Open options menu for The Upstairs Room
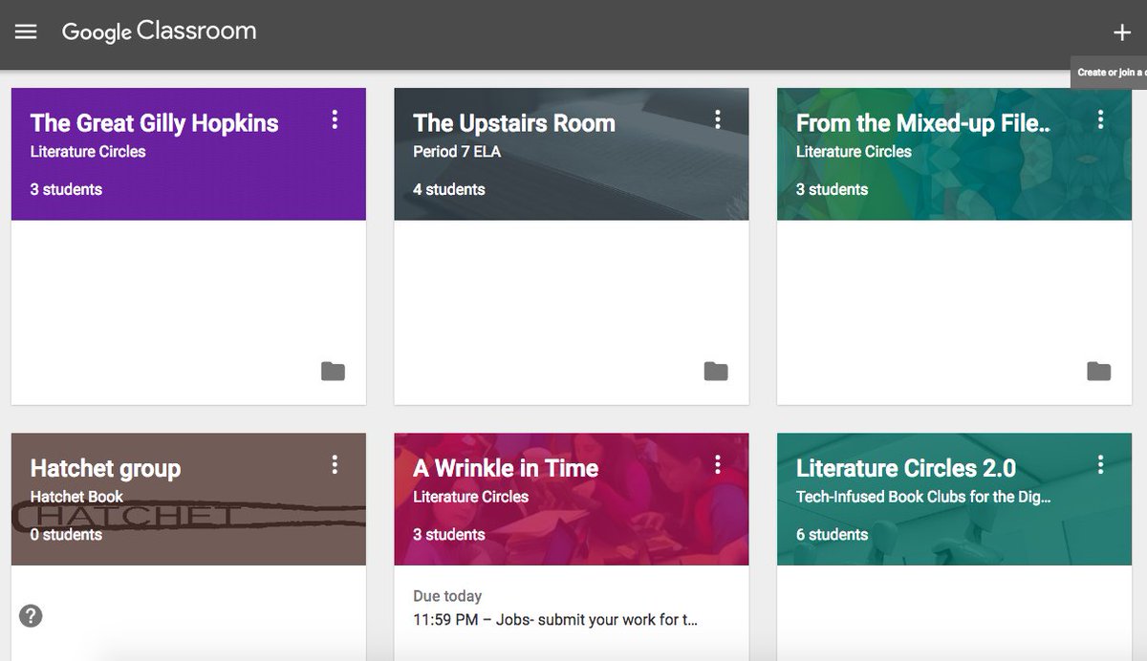 click(717, 119)
